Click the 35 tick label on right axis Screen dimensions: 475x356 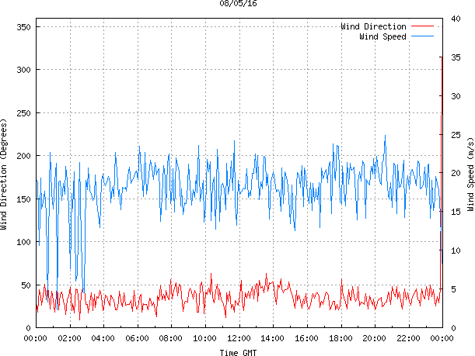(456, 57)
